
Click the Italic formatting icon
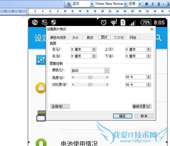153,4
